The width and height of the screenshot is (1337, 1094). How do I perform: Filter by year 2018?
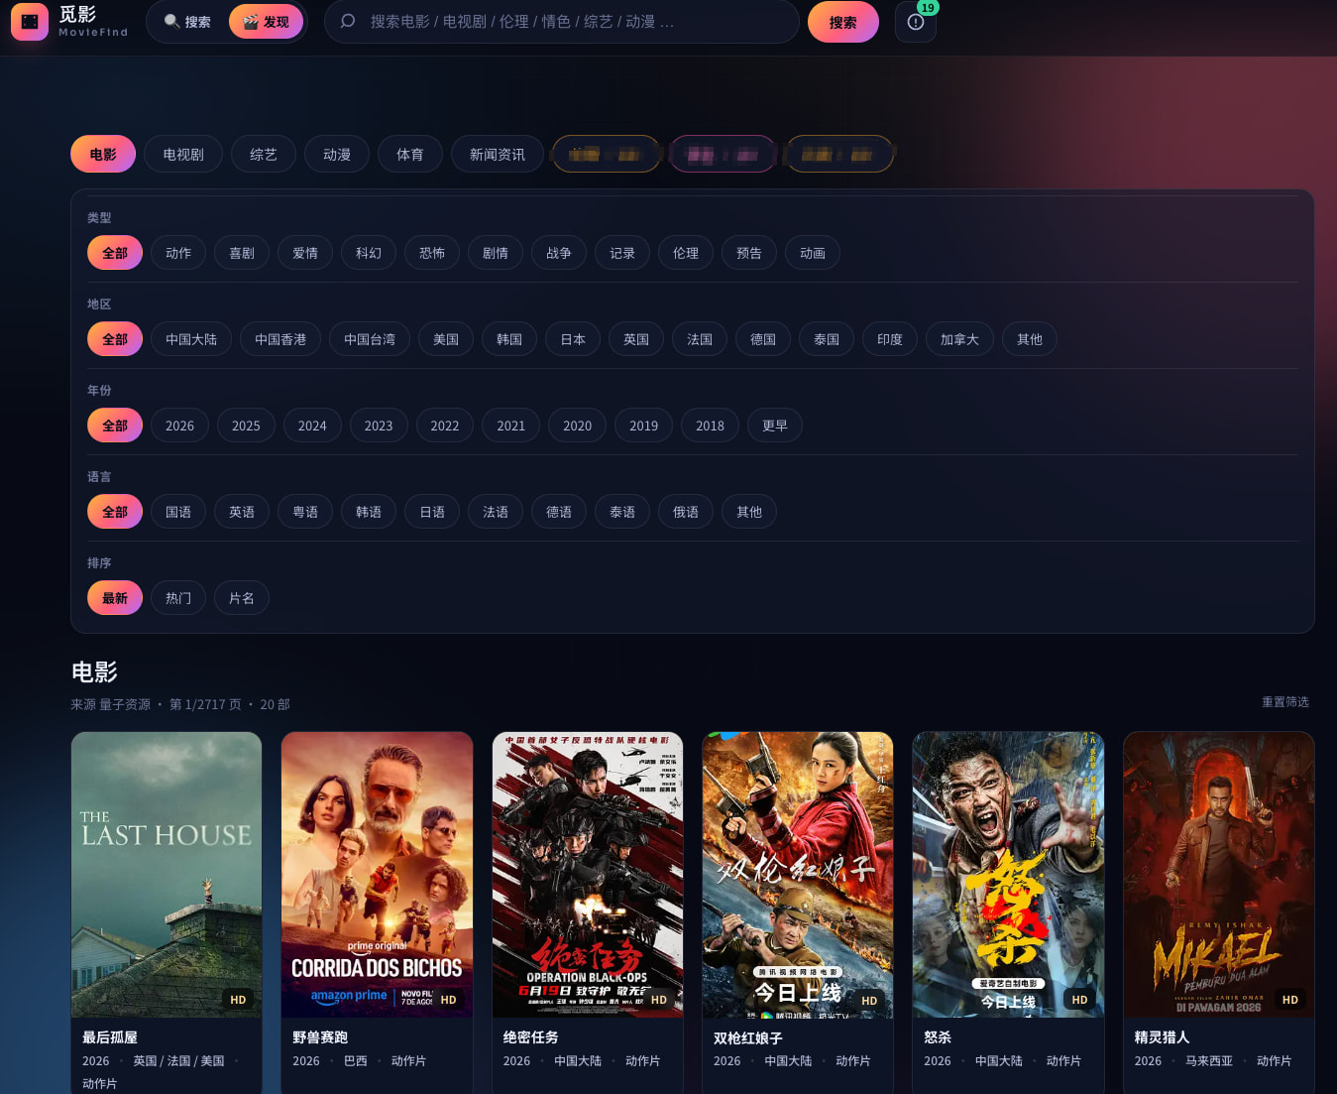pos(710,425)
